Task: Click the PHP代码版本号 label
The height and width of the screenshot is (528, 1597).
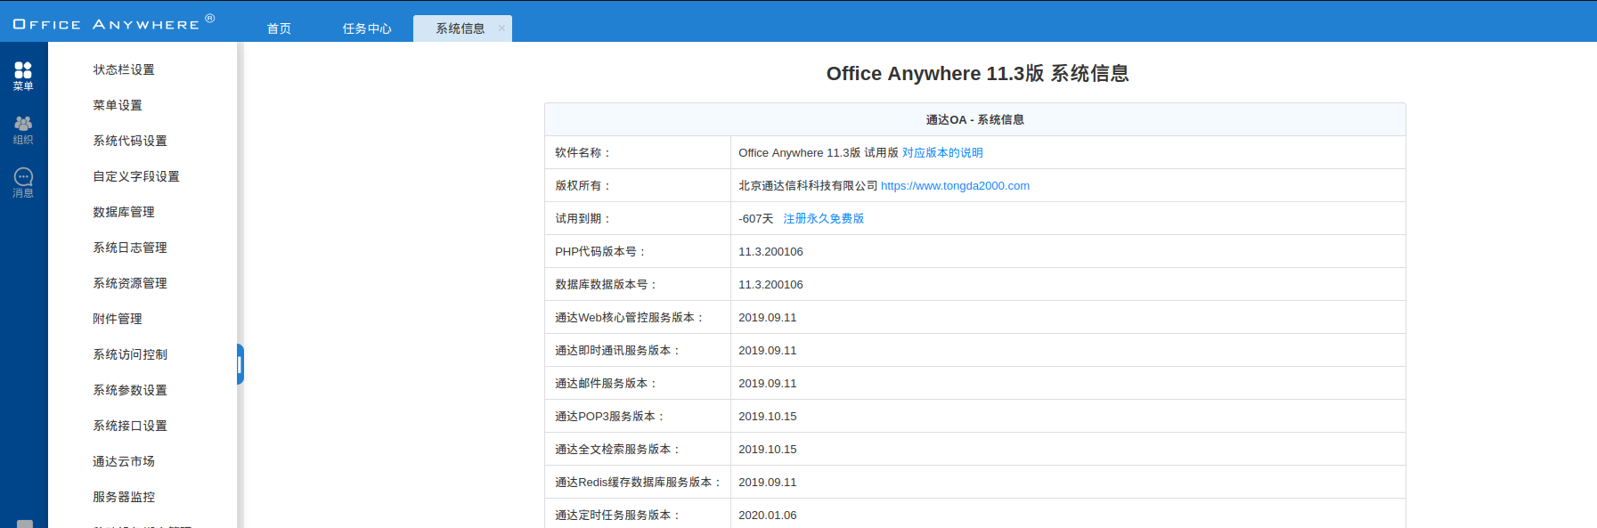Action: pyautogui.click(x=601, y=251)
